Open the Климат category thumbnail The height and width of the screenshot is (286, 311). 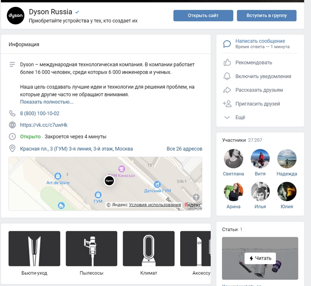(x=149, y=248)
